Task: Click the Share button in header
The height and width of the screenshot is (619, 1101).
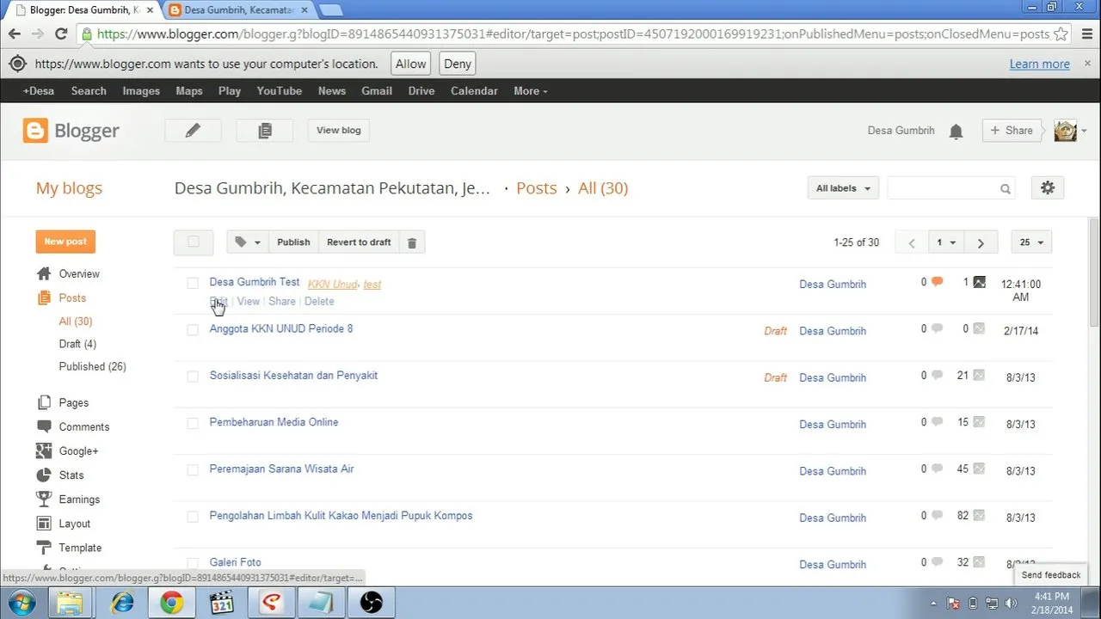Action: click(1012, 131)
